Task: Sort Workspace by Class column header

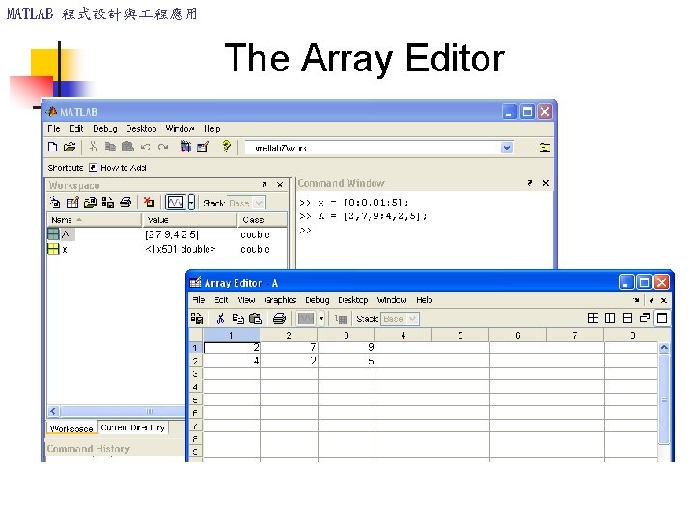Action: click(x=262, y=220)
